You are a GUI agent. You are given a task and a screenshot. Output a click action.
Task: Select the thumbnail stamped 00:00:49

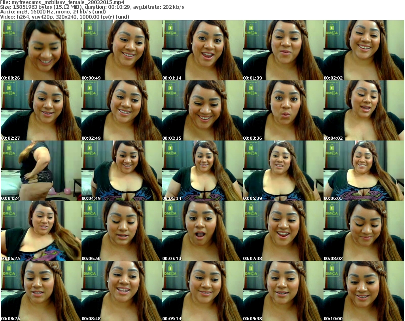122,50
